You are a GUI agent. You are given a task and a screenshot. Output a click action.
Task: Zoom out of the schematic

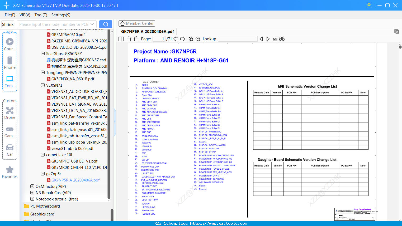point(198,39)
